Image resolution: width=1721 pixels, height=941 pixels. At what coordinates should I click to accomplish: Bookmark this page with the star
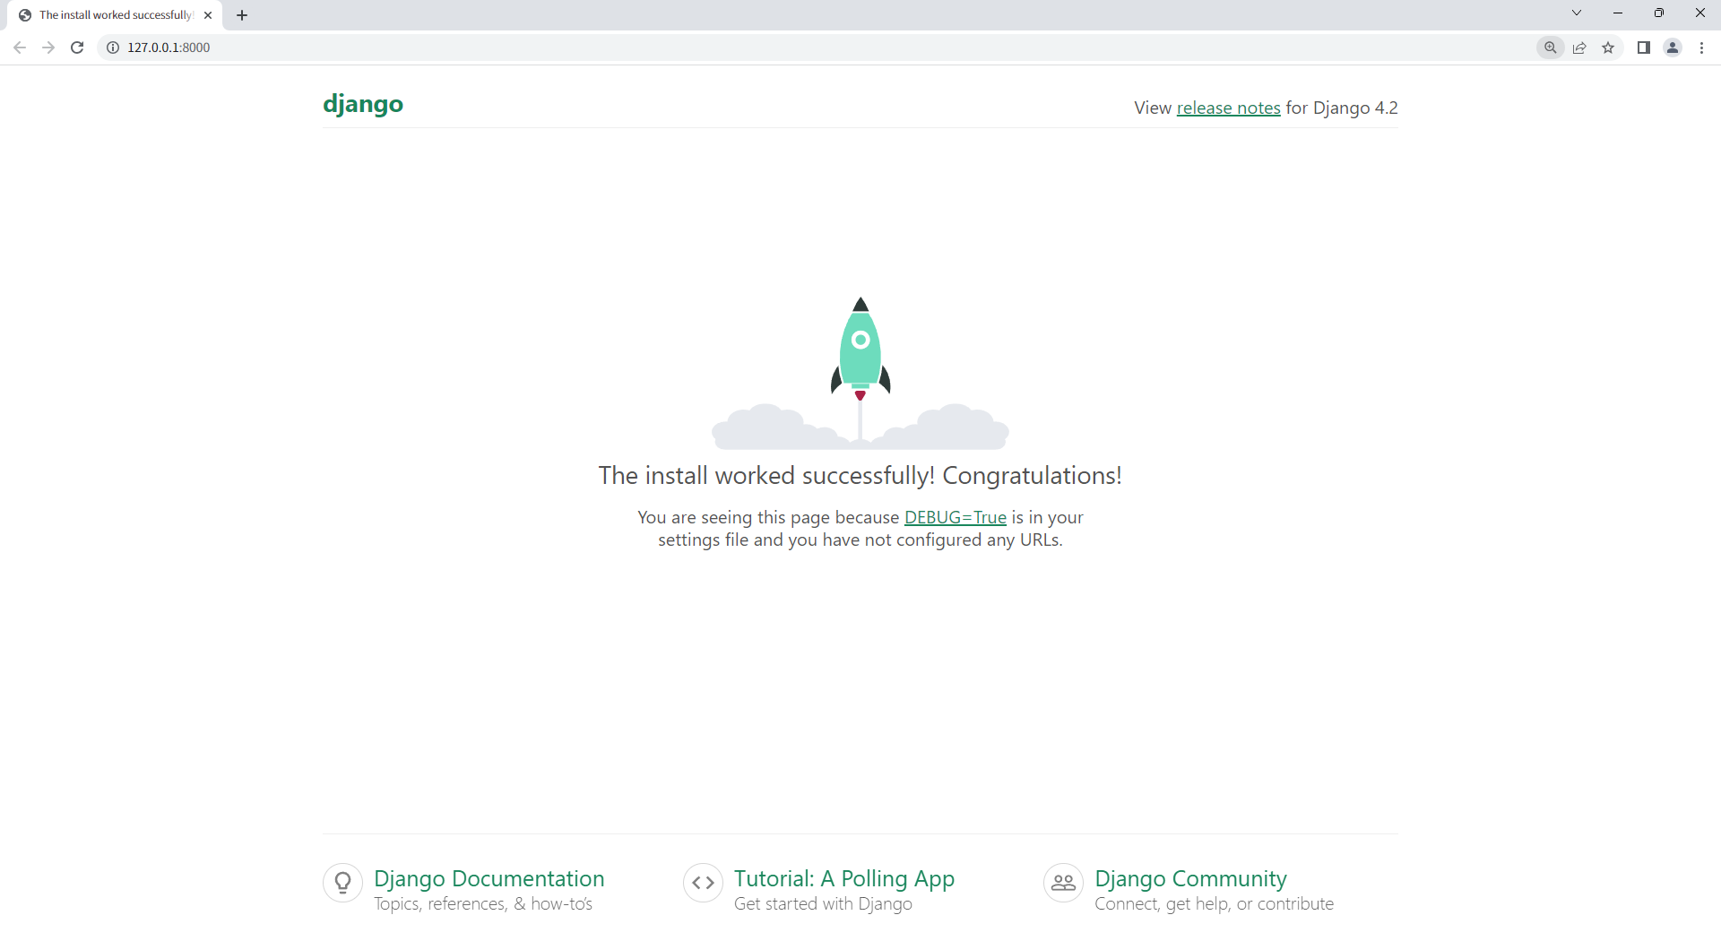(x=1608, y=47)
